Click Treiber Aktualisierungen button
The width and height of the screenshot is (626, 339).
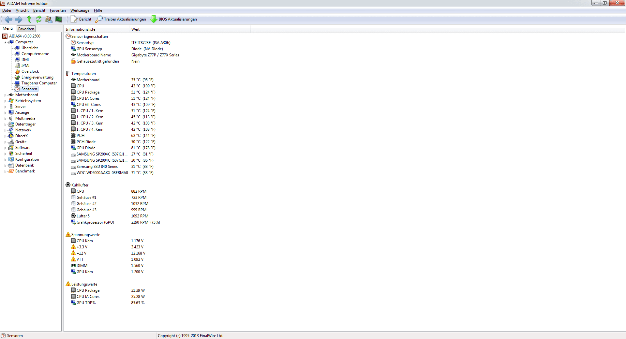pos(121,19)
